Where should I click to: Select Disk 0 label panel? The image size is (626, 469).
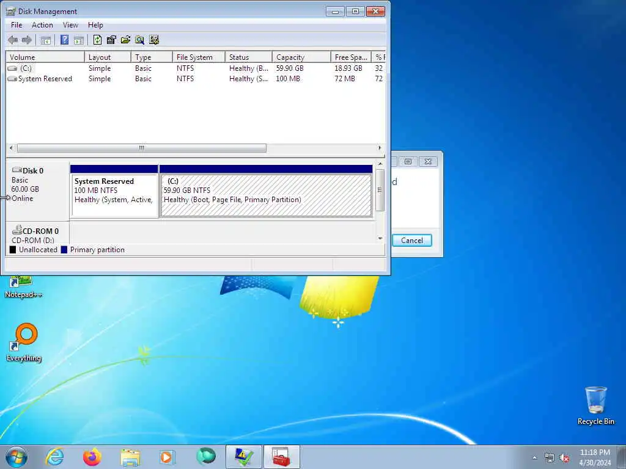(37, 191)
